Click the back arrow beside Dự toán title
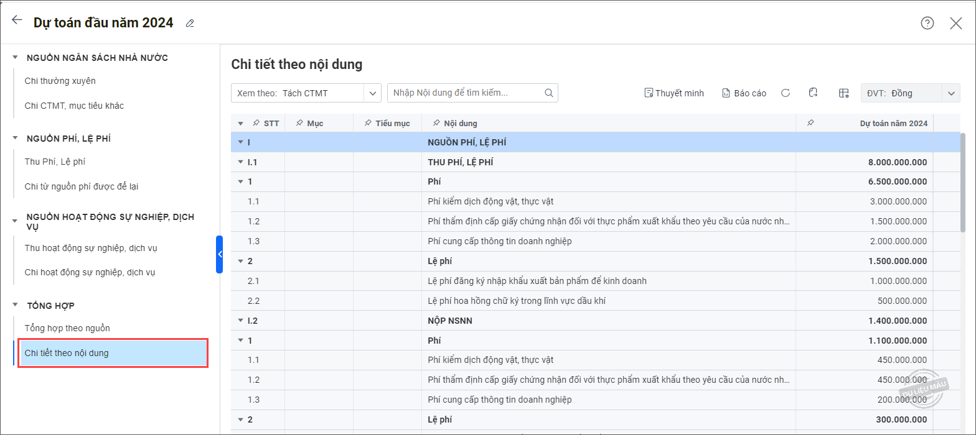976x435 pixels. coord(17,21)
